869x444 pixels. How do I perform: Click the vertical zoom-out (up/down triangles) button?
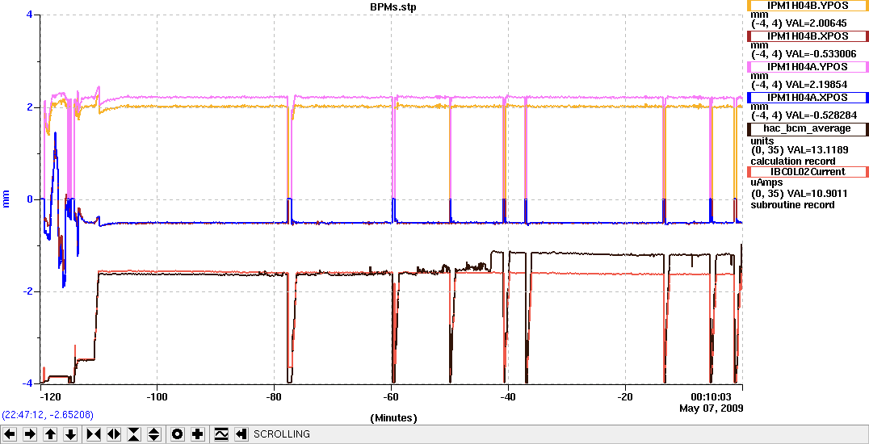pos(154,434)
